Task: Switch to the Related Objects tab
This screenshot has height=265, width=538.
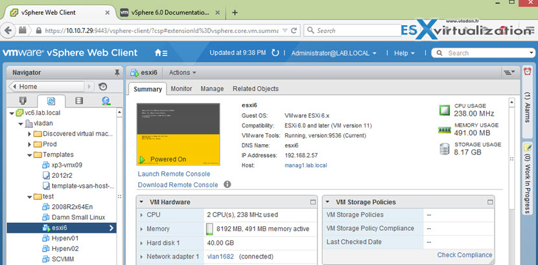Action: [x=255, y=89]
